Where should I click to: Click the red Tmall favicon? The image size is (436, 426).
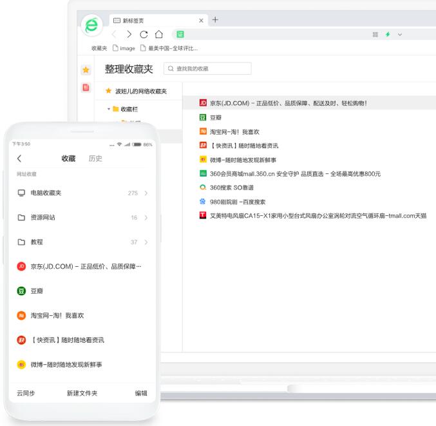pos(203,215)
